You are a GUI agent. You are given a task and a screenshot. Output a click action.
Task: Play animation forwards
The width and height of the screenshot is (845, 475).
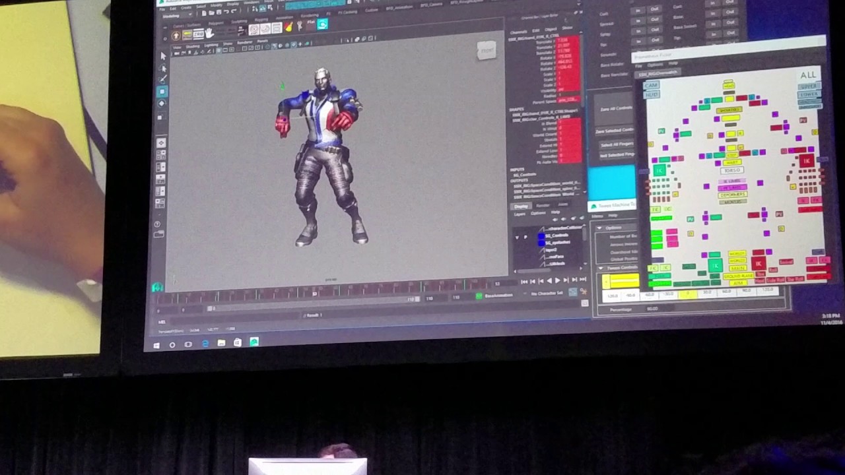tap(557, 280)
